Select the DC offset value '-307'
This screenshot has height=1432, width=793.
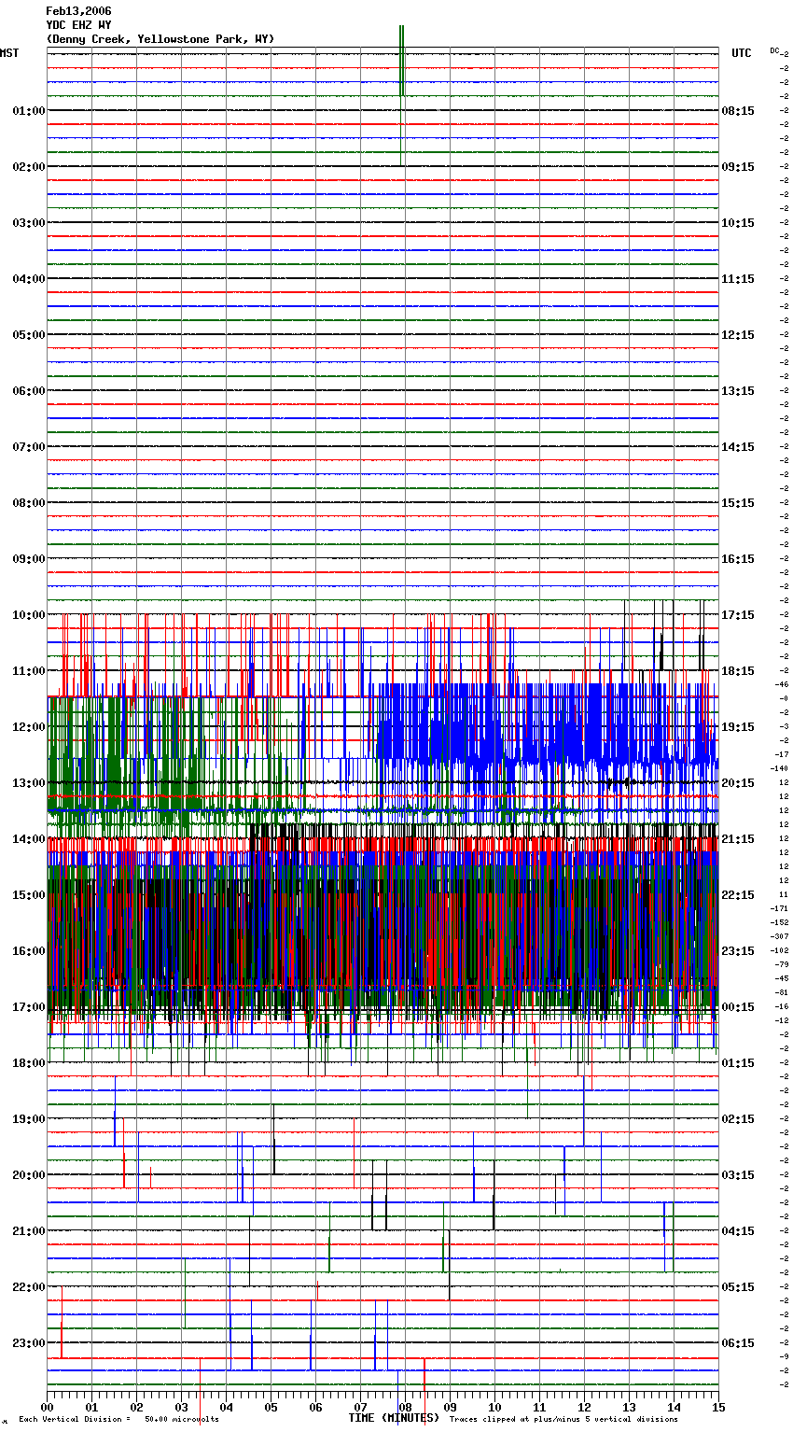(780, 936)
